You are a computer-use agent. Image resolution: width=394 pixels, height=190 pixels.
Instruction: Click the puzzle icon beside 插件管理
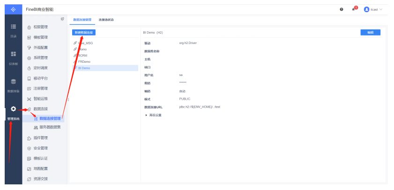(29, 138)
